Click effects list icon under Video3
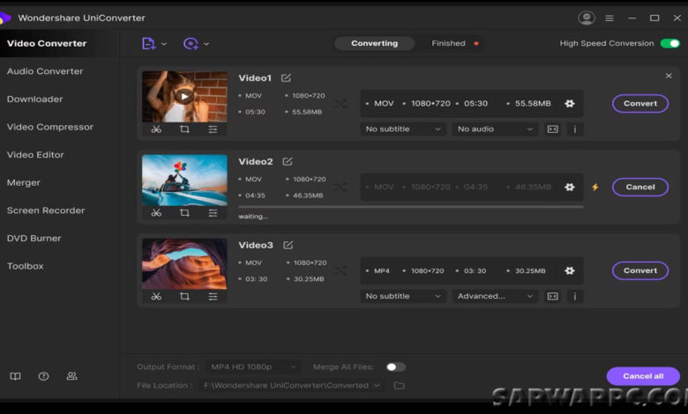This screenshot has height=414, width=688. pyautogui.click(x=213, y=297)
